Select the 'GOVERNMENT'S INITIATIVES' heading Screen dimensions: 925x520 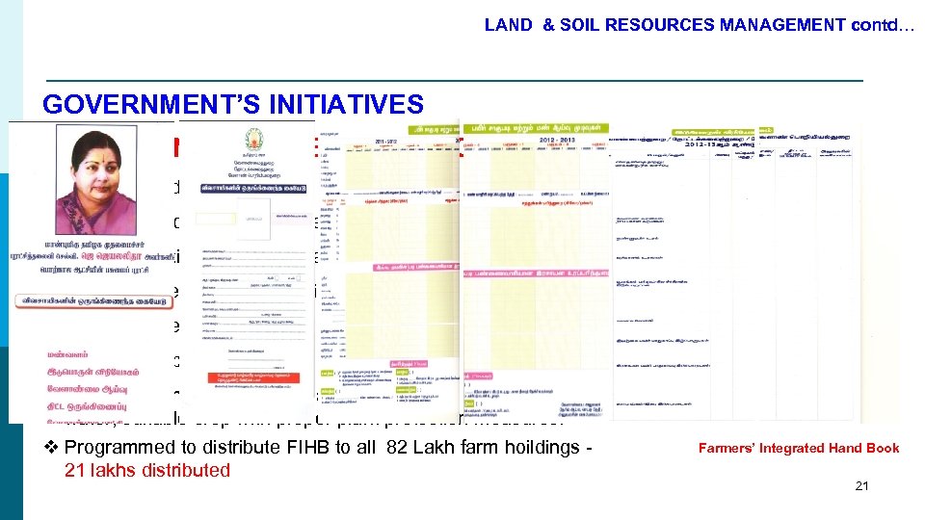click(x=233, y=104)
